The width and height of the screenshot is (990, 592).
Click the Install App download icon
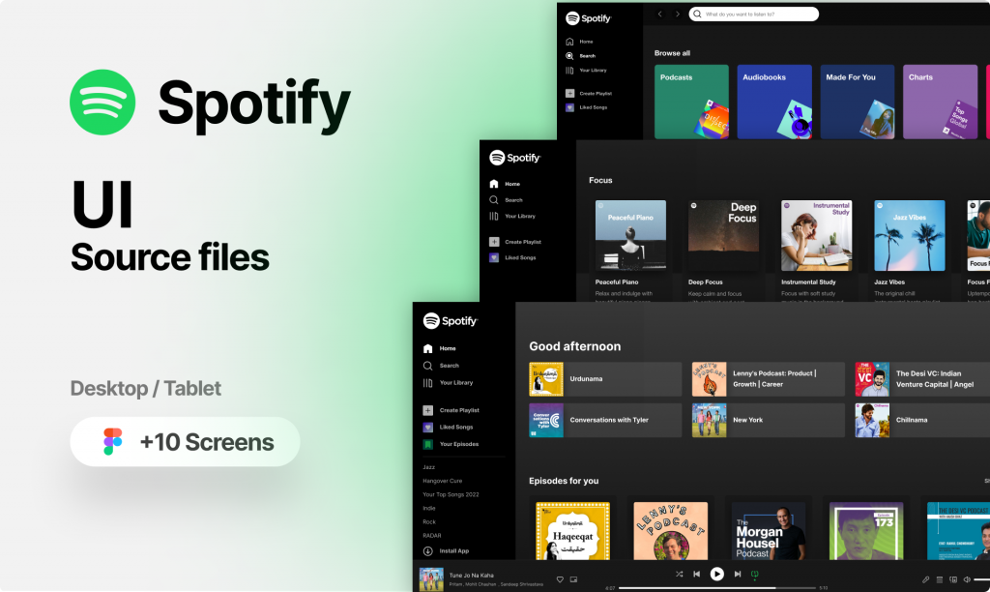click(x=427, y=551)
